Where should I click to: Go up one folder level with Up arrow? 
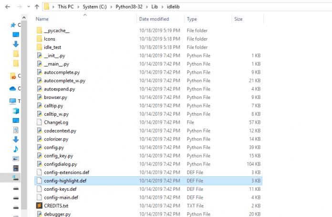click(37, 7)
